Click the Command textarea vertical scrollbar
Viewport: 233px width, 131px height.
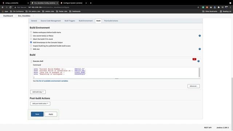[x=199, y=72]
